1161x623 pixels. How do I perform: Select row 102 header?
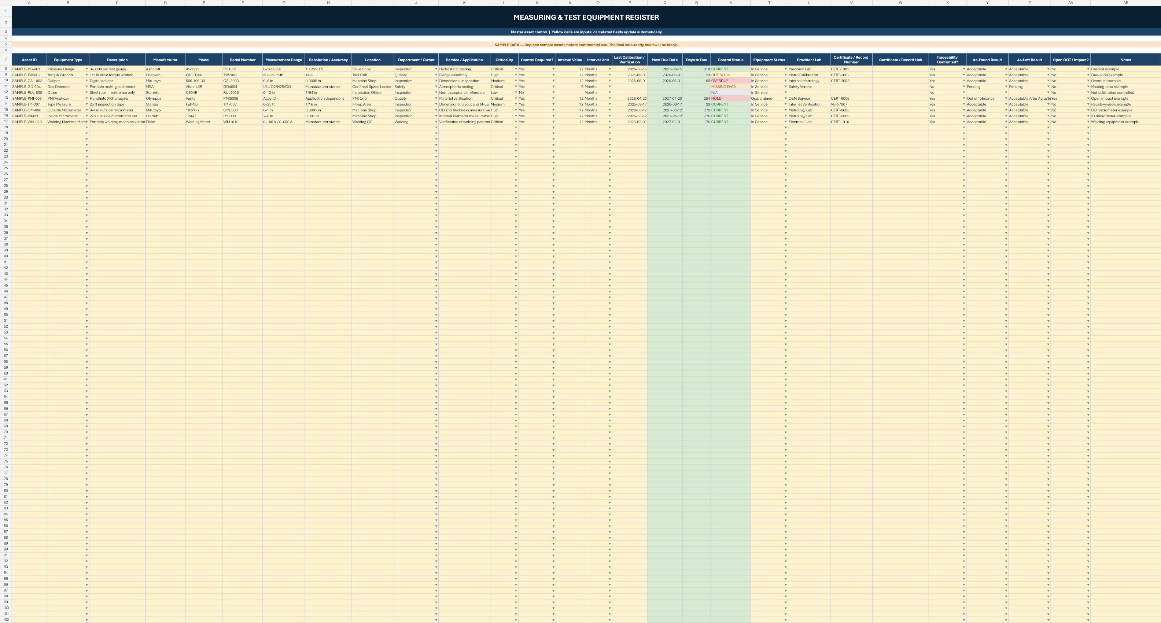point(6,620)
